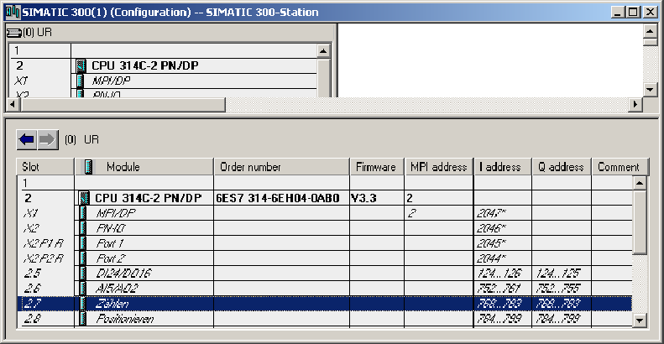Screen dimensions: 664x344
Task: Click CPU icon in detail table slot 2 row
Action: click(x=84, y=198)
